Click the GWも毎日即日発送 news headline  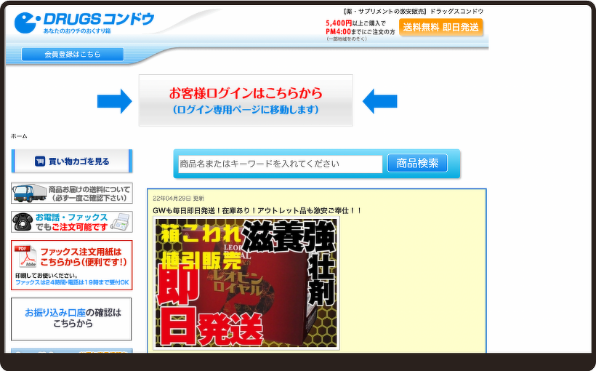click(x=257, y=210)
